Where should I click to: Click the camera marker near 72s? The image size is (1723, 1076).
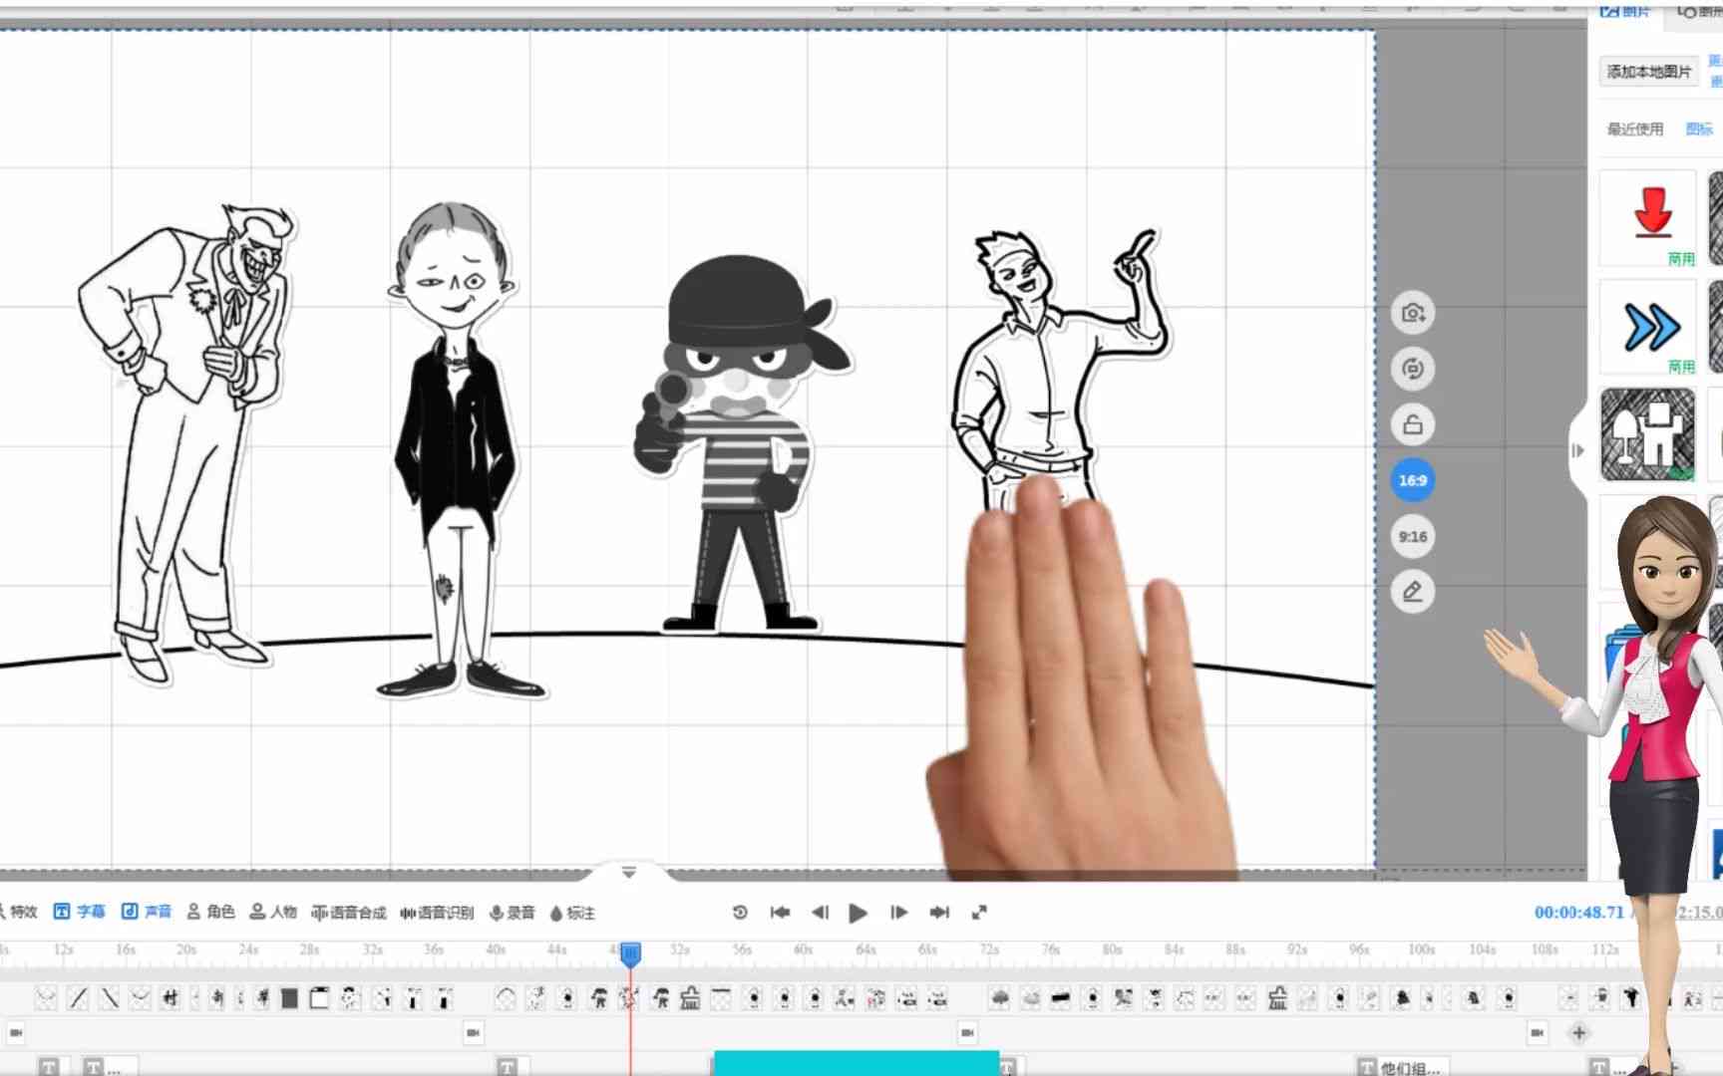(966, 1033)
